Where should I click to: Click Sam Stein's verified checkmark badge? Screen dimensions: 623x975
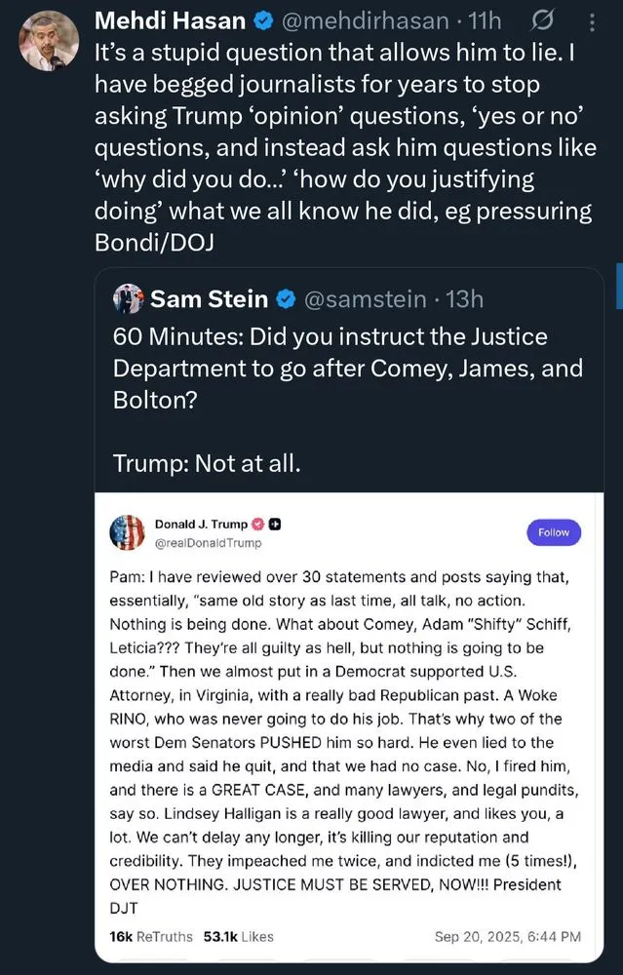click(x=286, y=299)
